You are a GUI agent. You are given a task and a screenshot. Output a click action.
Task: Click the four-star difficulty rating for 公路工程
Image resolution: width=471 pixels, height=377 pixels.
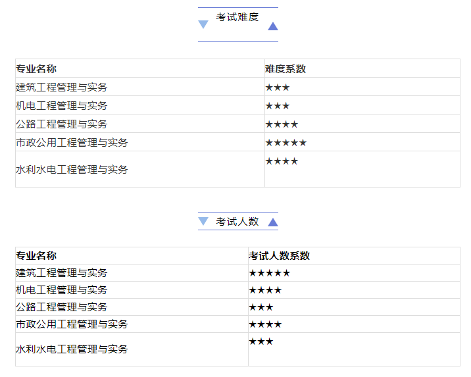[282, 124]
